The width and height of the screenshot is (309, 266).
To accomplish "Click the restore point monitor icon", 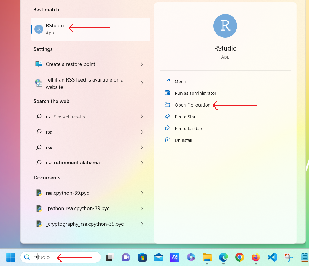I will 39,64.
